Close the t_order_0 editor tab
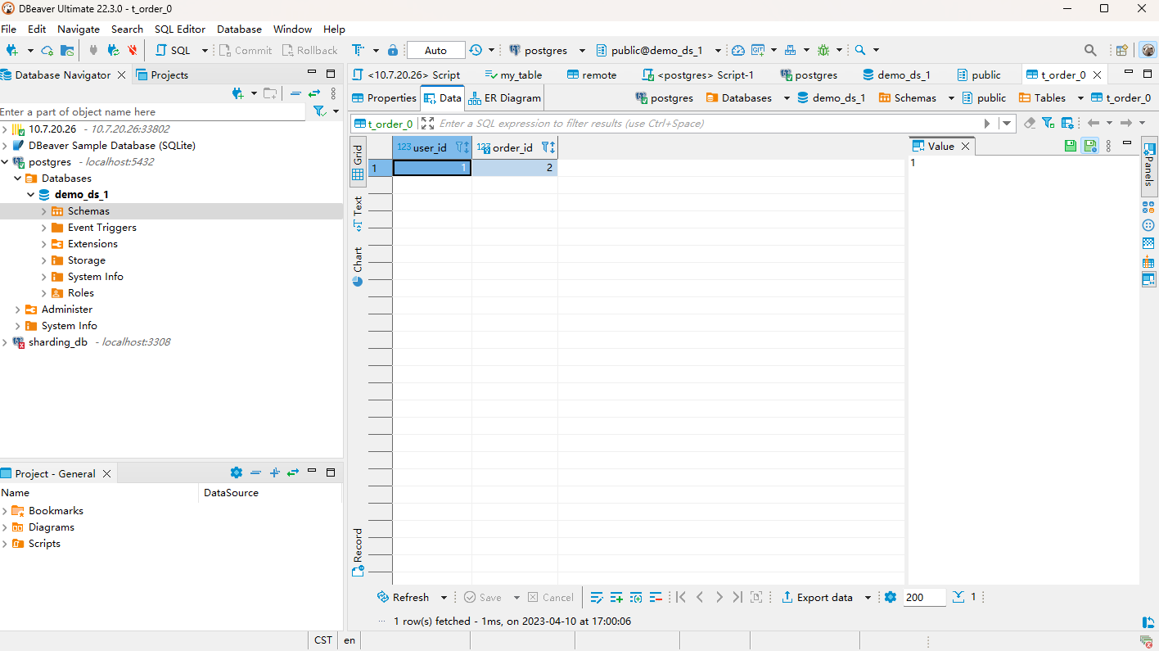The height and width of the screenshot is (651, 1159). pos(1098,75)
